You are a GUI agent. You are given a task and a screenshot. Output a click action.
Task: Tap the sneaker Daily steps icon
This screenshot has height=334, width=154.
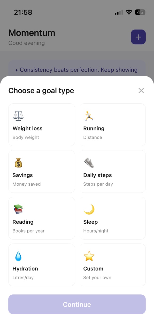89,163
